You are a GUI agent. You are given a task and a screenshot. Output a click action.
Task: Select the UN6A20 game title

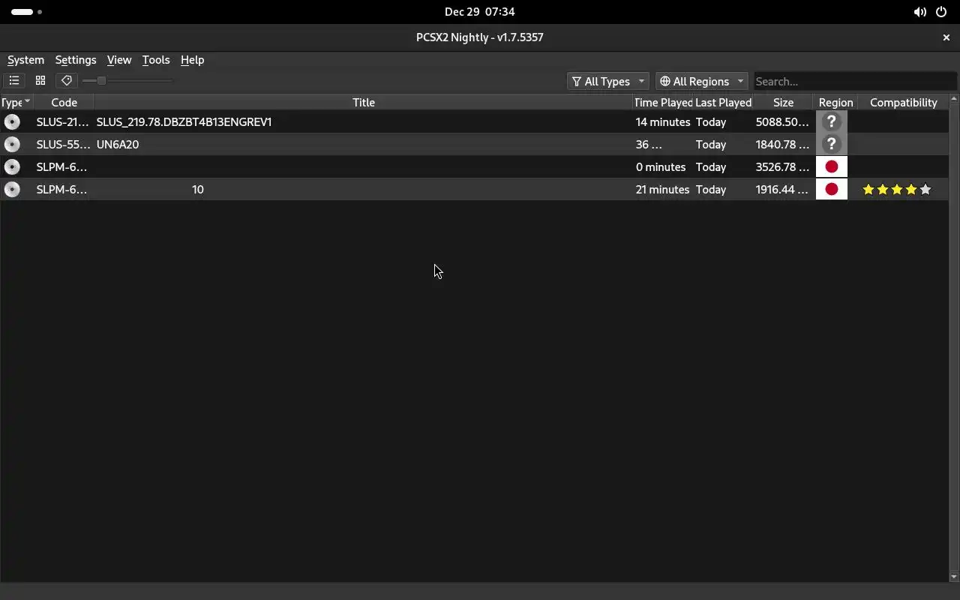click(x=118, y=144)
